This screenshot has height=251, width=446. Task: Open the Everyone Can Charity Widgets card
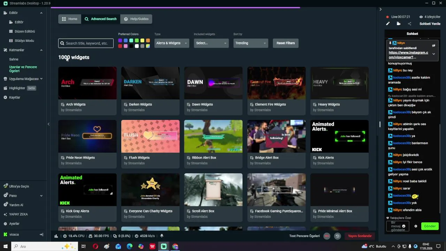[x=150, y=198]
